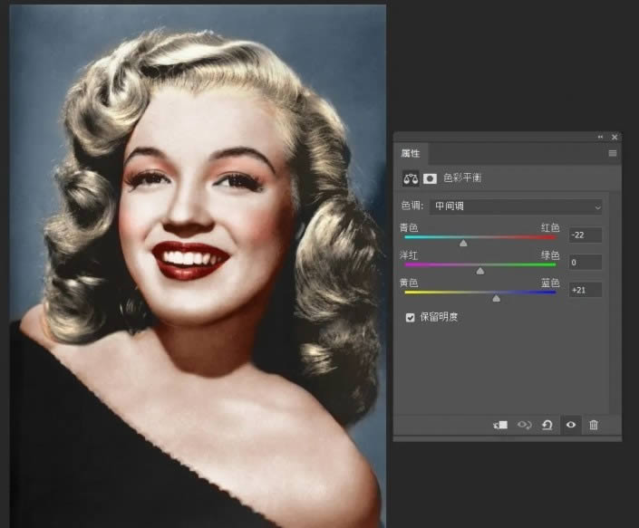The height and width of the screenshot is (528, 639).
Task: Click the cyan-red slider handle
Action: pyautogui.click(x=463, y=243)
